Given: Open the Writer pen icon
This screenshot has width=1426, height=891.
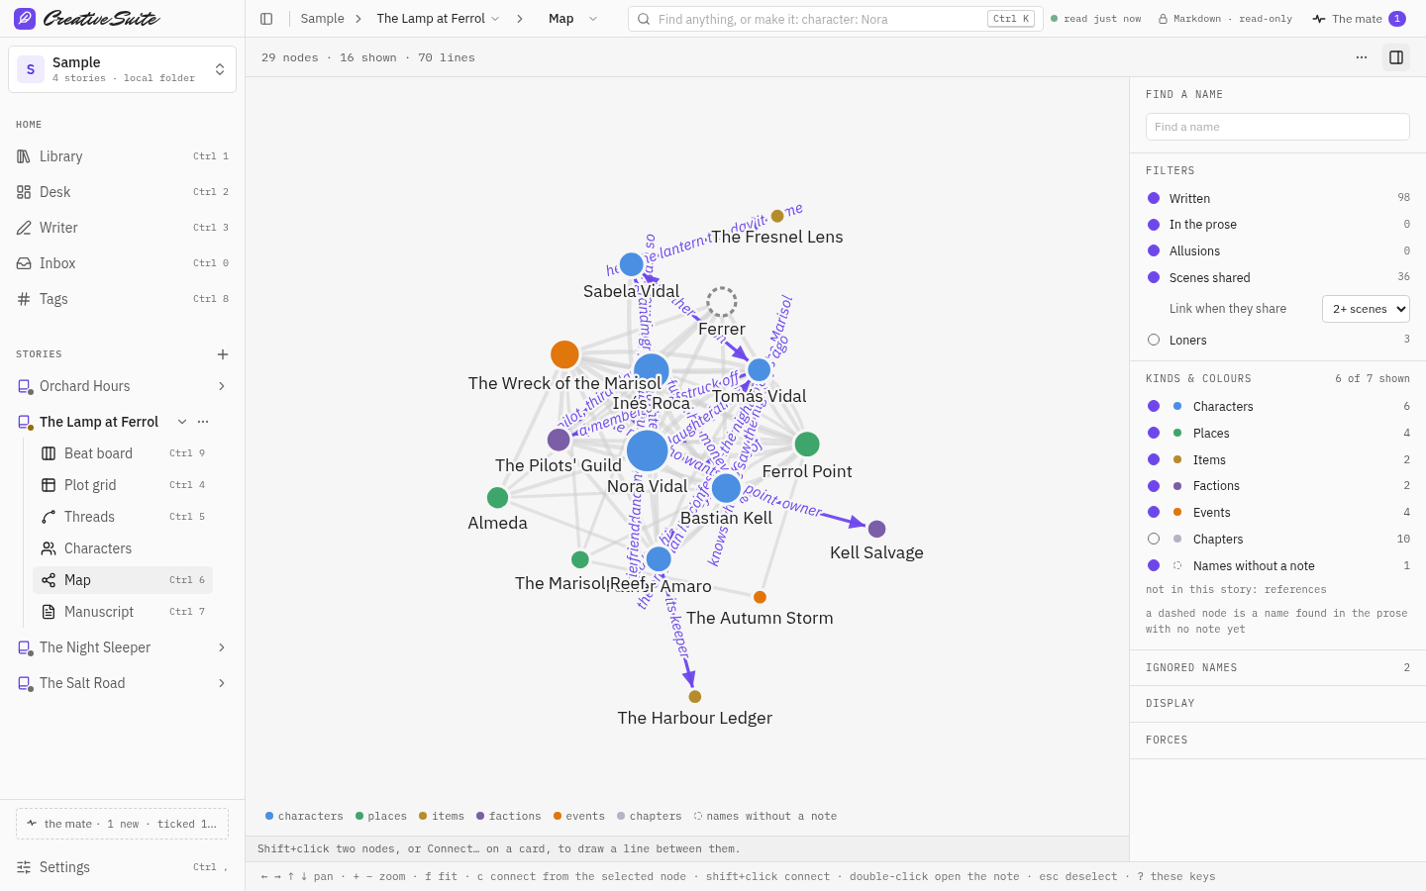Looking at the screenshot, I should [x=24, y=228].
